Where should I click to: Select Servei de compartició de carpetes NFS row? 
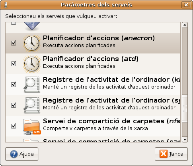pos(93,126)
